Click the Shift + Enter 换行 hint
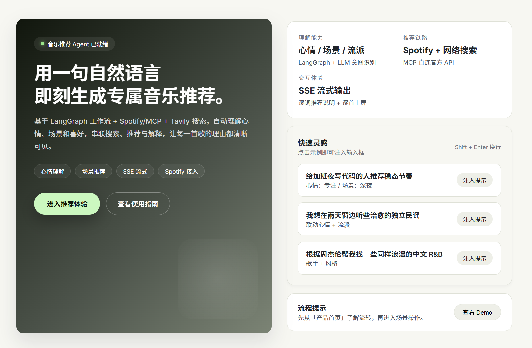The height and width of the screenshot is (348, 532). tap(478, 147)
